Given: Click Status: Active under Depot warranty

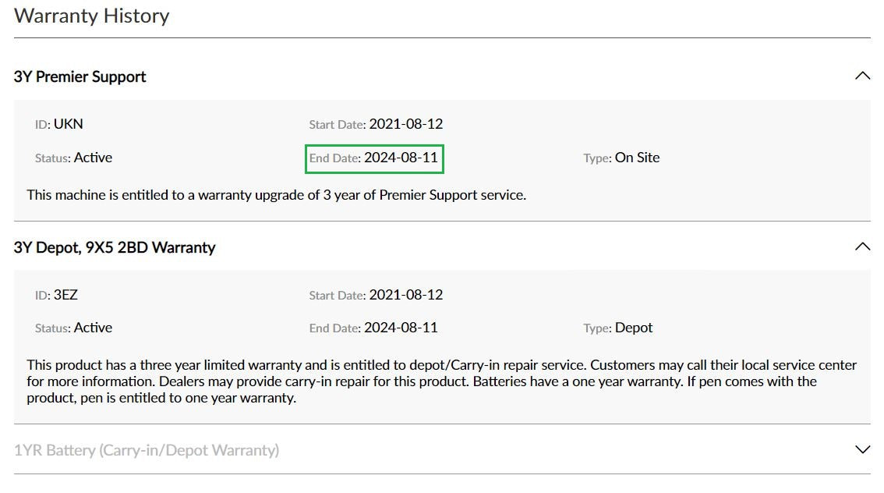Looking at the screenshot, I should point(74,328).
